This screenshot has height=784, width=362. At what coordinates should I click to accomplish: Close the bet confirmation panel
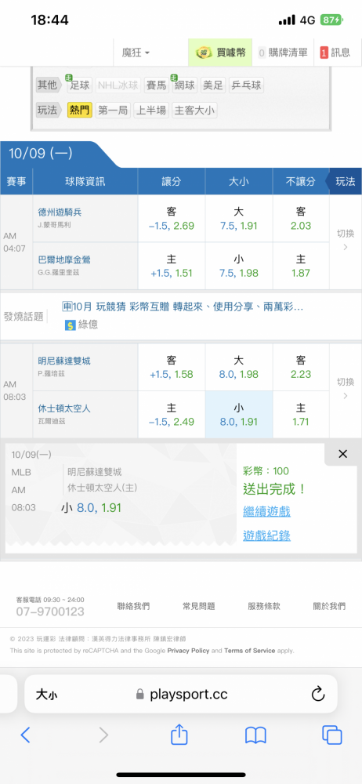(x=342, y=454)
